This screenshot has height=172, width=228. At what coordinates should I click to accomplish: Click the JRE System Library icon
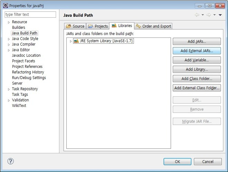click(76, 41)
